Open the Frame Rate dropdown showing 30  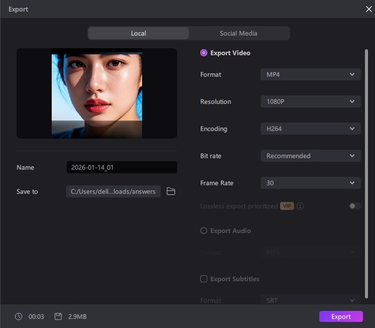(311, 183)
